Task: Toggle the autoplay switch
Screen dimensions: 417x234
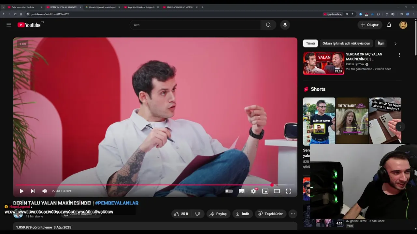Action: click(x=229, y=191)
